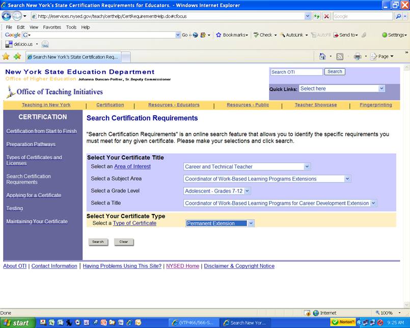Open the Type of Certificate dropdown
The image size is (410, 328).
[251, 223]
